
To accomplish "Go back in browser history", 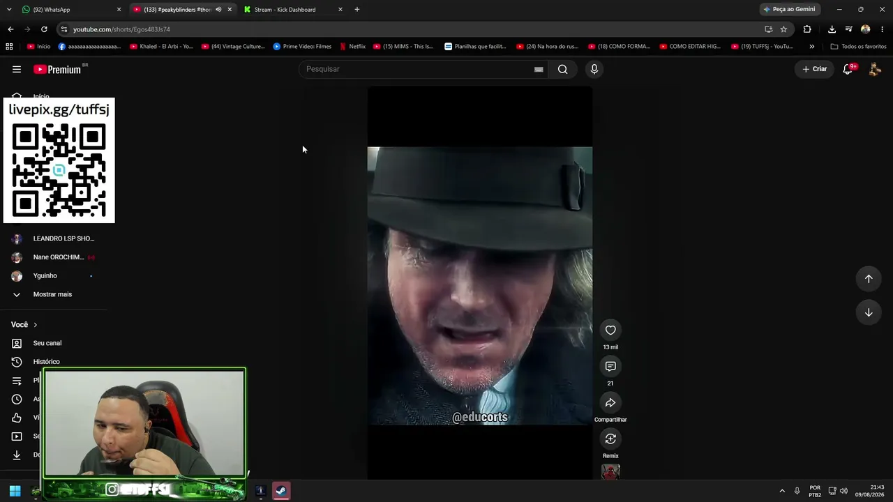I will coord(10,29).
